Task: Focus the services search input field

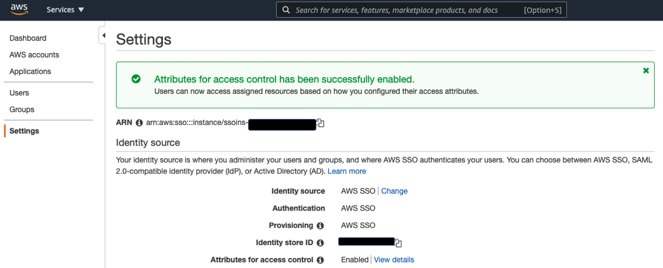Action: pyautogui.click(x=403, y=10)
